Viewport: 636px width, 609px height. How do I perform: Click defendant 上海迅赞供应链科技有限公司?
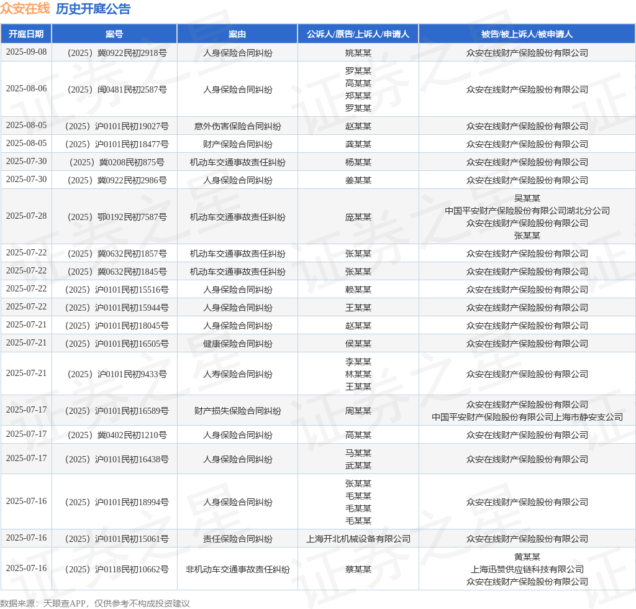point(527,569)
